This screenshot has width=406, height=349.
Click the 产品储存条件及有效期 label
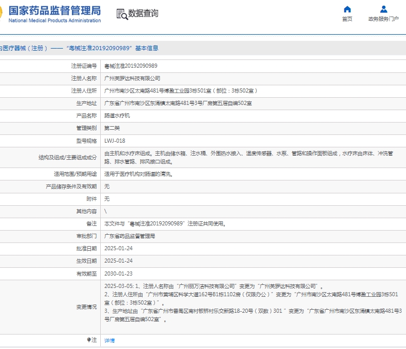71,187
